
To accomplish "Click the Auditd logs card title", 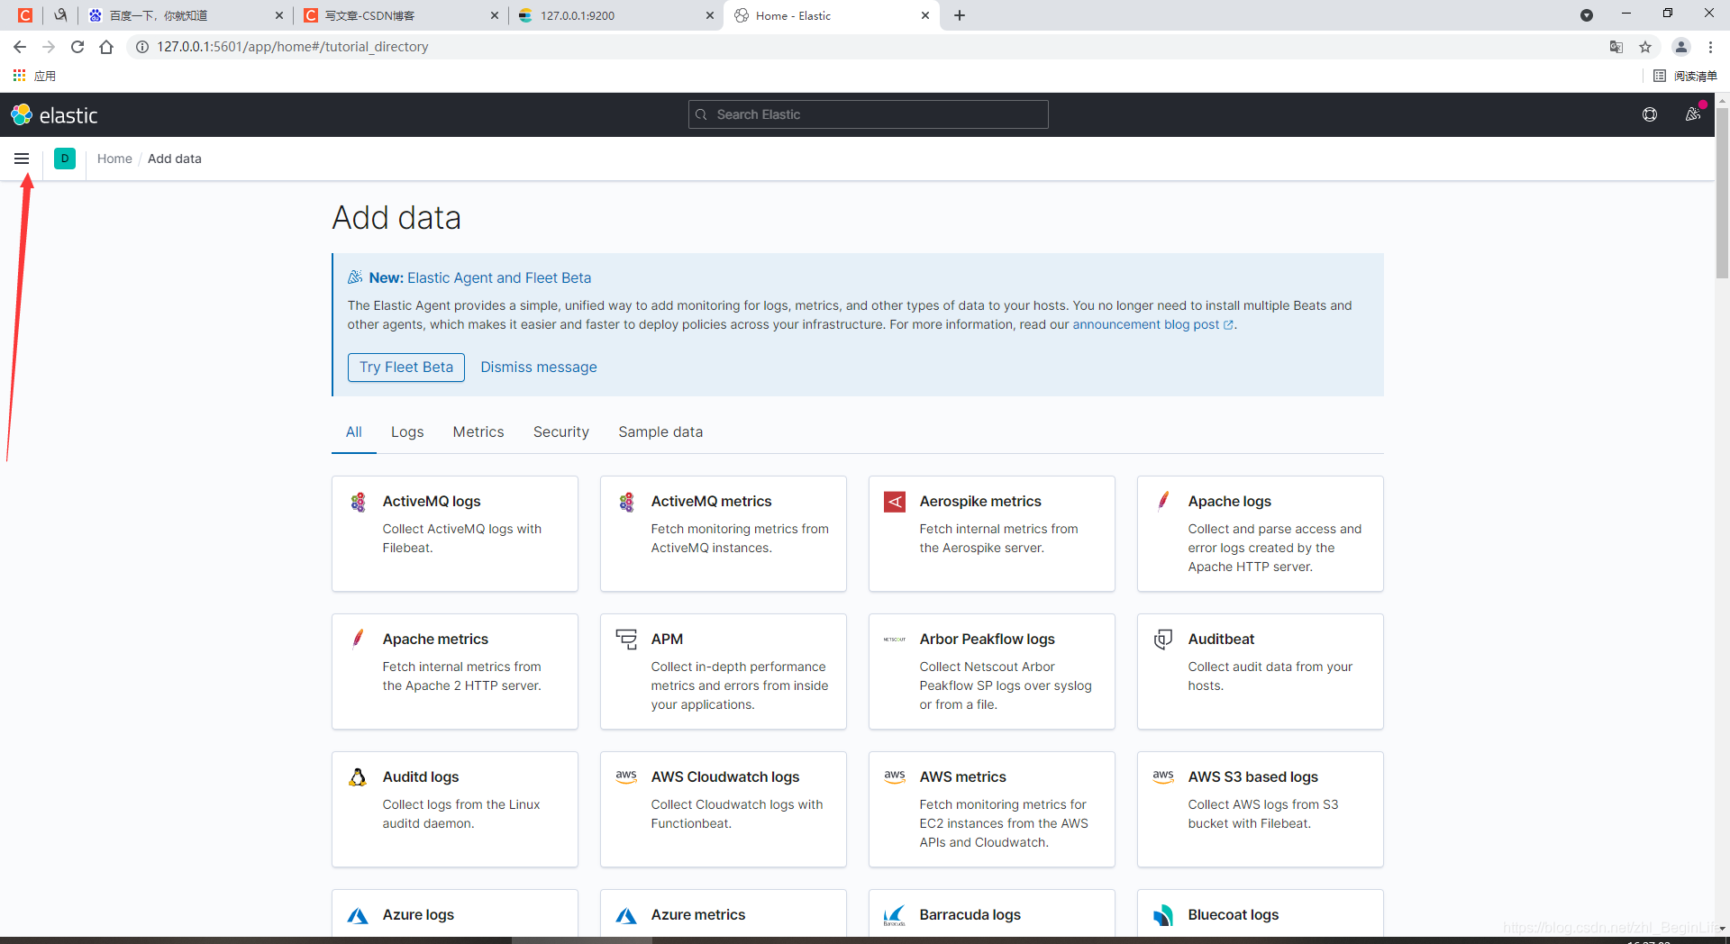I will click(x=421, y=776).
